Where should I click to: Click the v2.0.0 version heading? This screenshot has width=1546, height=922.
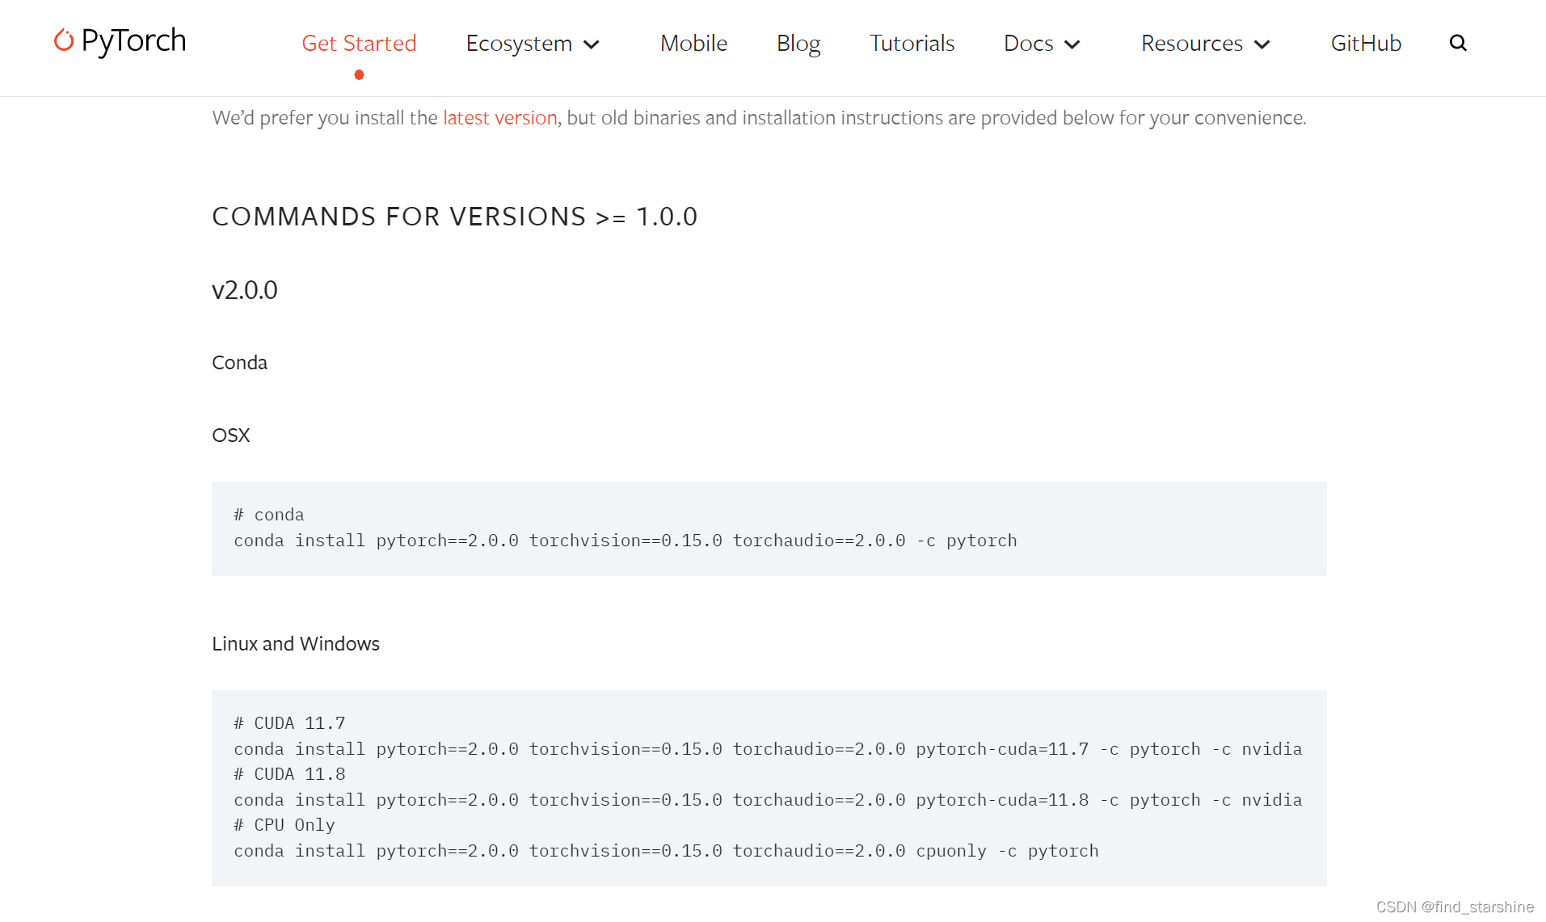[x=245, y=290]
